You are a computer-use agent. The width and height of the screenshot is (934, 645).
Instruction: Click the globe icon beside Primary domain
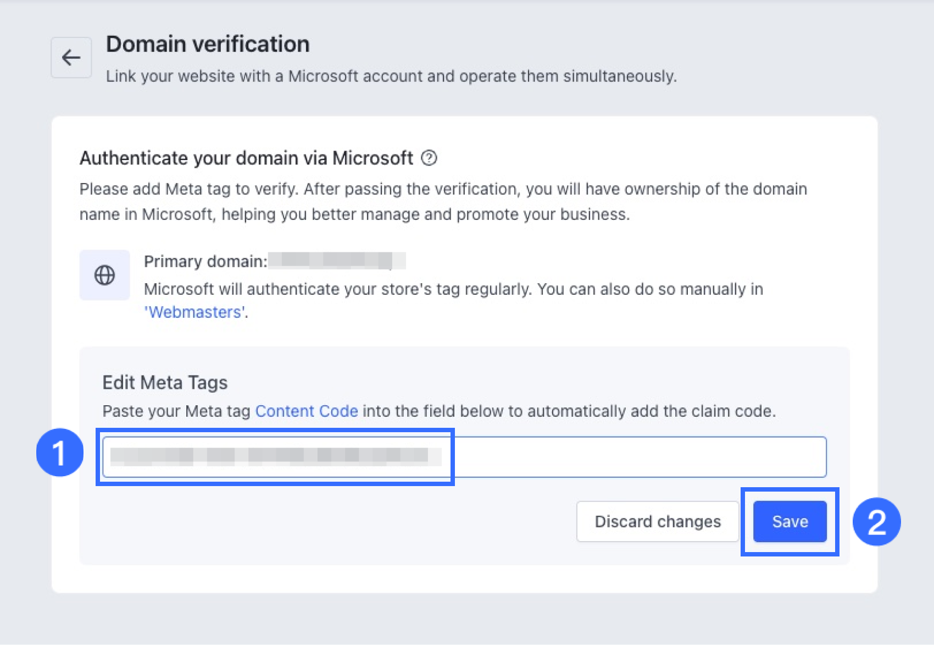[x=104, y=275]
